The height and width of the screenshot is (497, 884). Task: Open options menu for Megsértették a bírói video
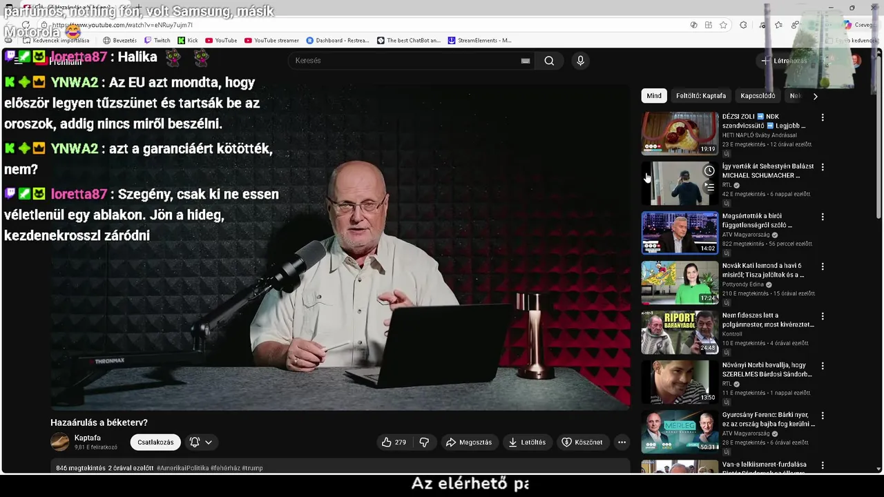click(x=823, y=217)
